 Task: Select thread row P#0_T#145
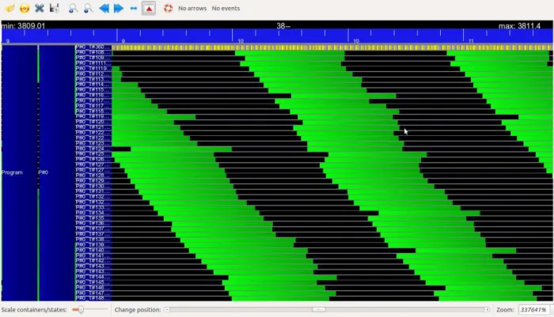(x=93, y=282)
